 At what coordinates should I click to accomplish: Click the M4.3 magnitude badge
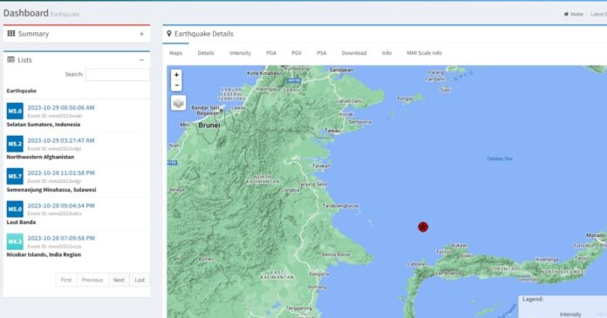pyautogui.click(x=15, y=241)
